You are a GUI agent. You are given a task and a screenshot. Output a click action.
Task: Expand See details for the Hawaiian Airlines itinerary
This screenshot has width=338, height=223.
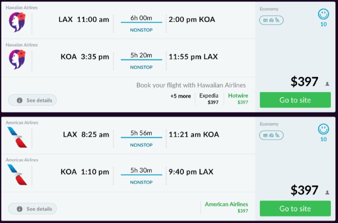(x=32, y=100)
